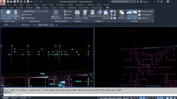Viewport: 177px width, 99px height.
Task: Close the Drawing4 file tab
Action: tap(35, 25)
